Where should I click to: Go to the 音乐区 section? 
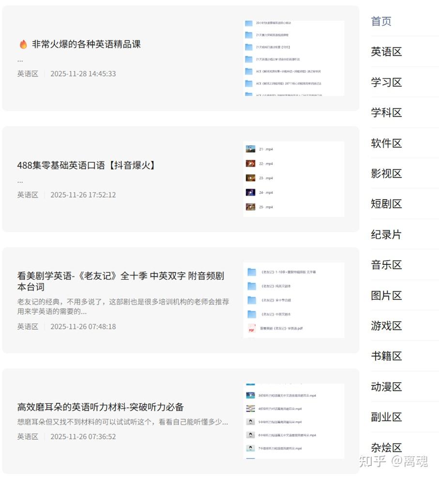[x=386, y=265]
